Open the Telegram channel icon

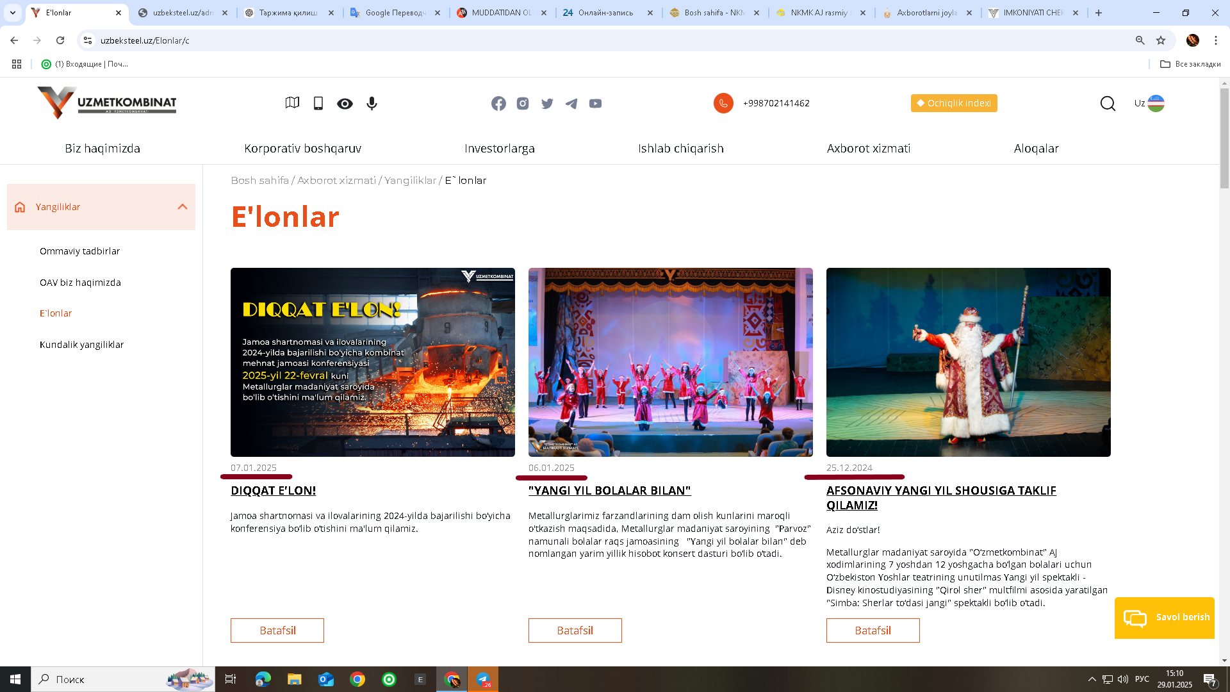point(571,103)
